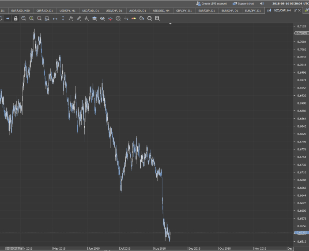Select the crosshair cursor tool

(x=126, y=19)
